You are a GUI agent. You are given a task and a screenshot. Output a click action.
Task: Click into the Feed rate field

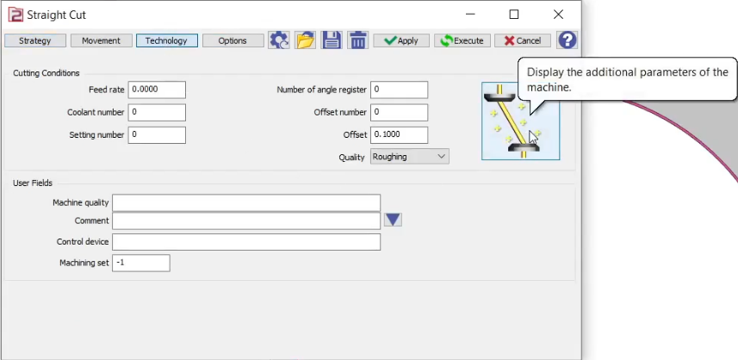tap(157, 90)
